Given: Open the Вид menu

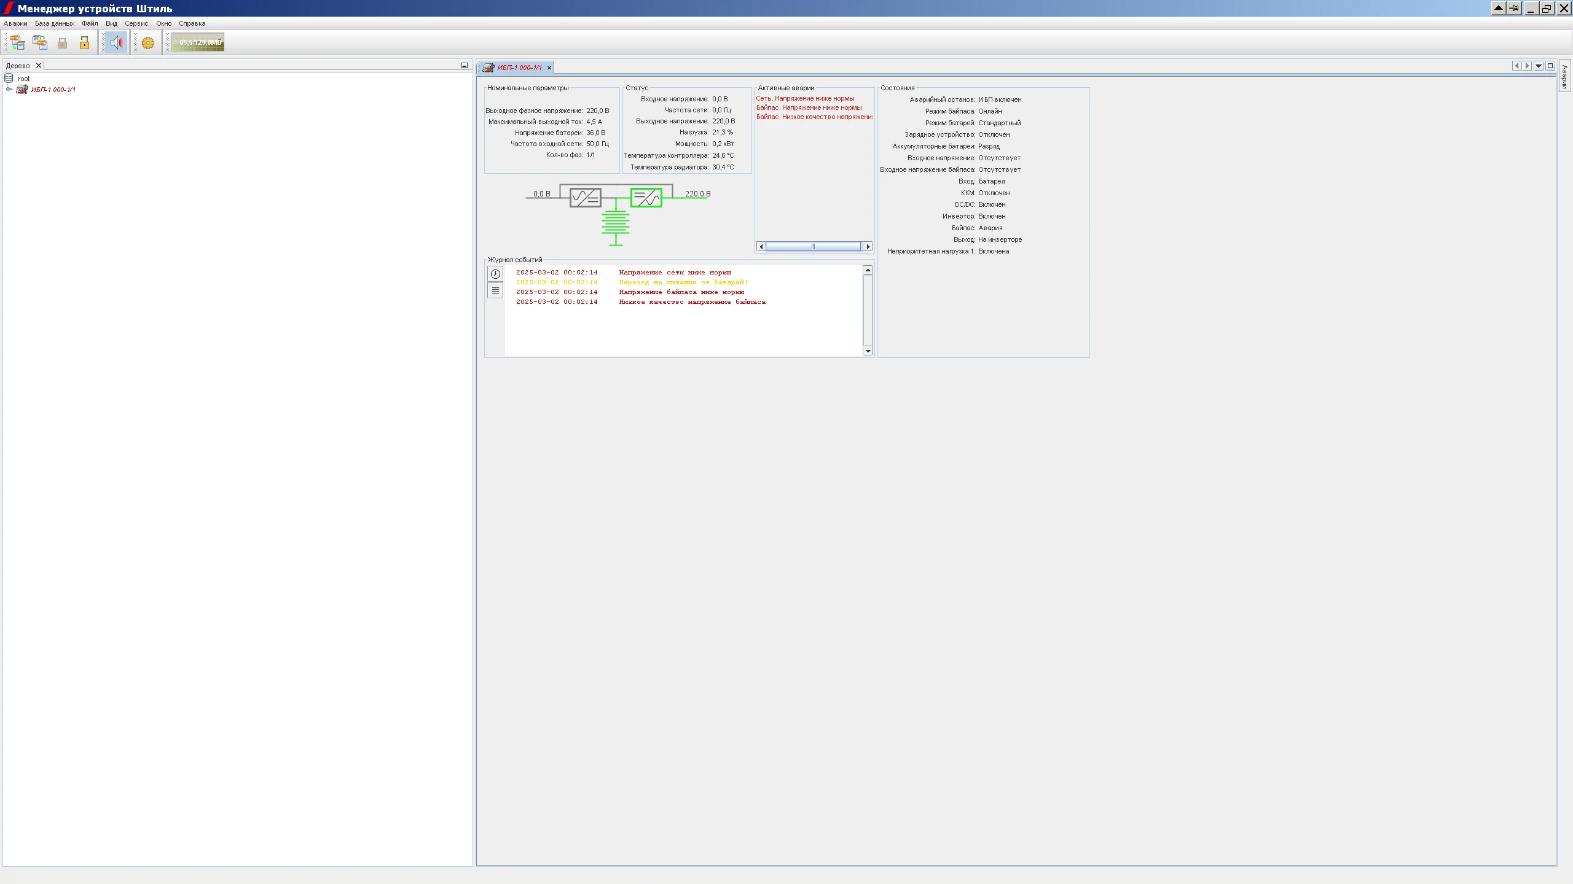Looking at the screenshot, I should coord(111,23).
